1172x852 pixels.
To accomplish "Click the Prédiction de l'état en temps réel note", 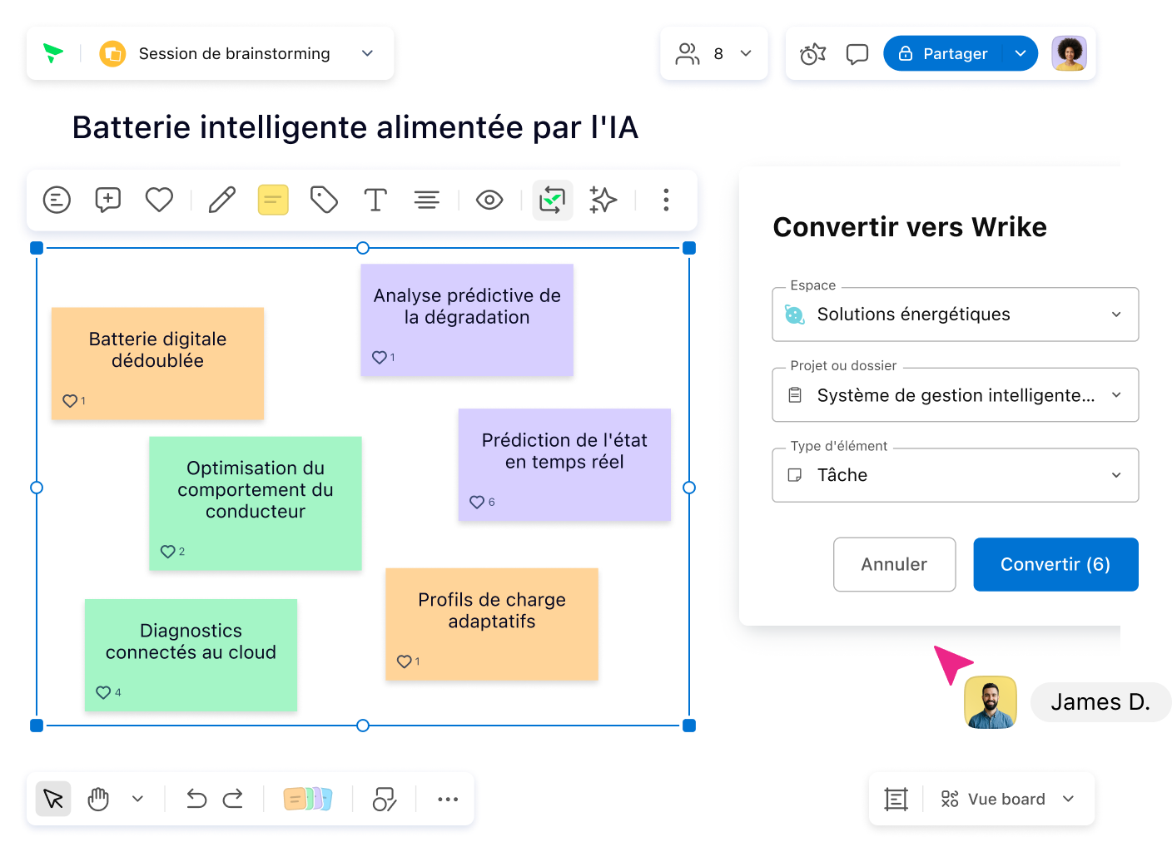I will coord(564,464).
